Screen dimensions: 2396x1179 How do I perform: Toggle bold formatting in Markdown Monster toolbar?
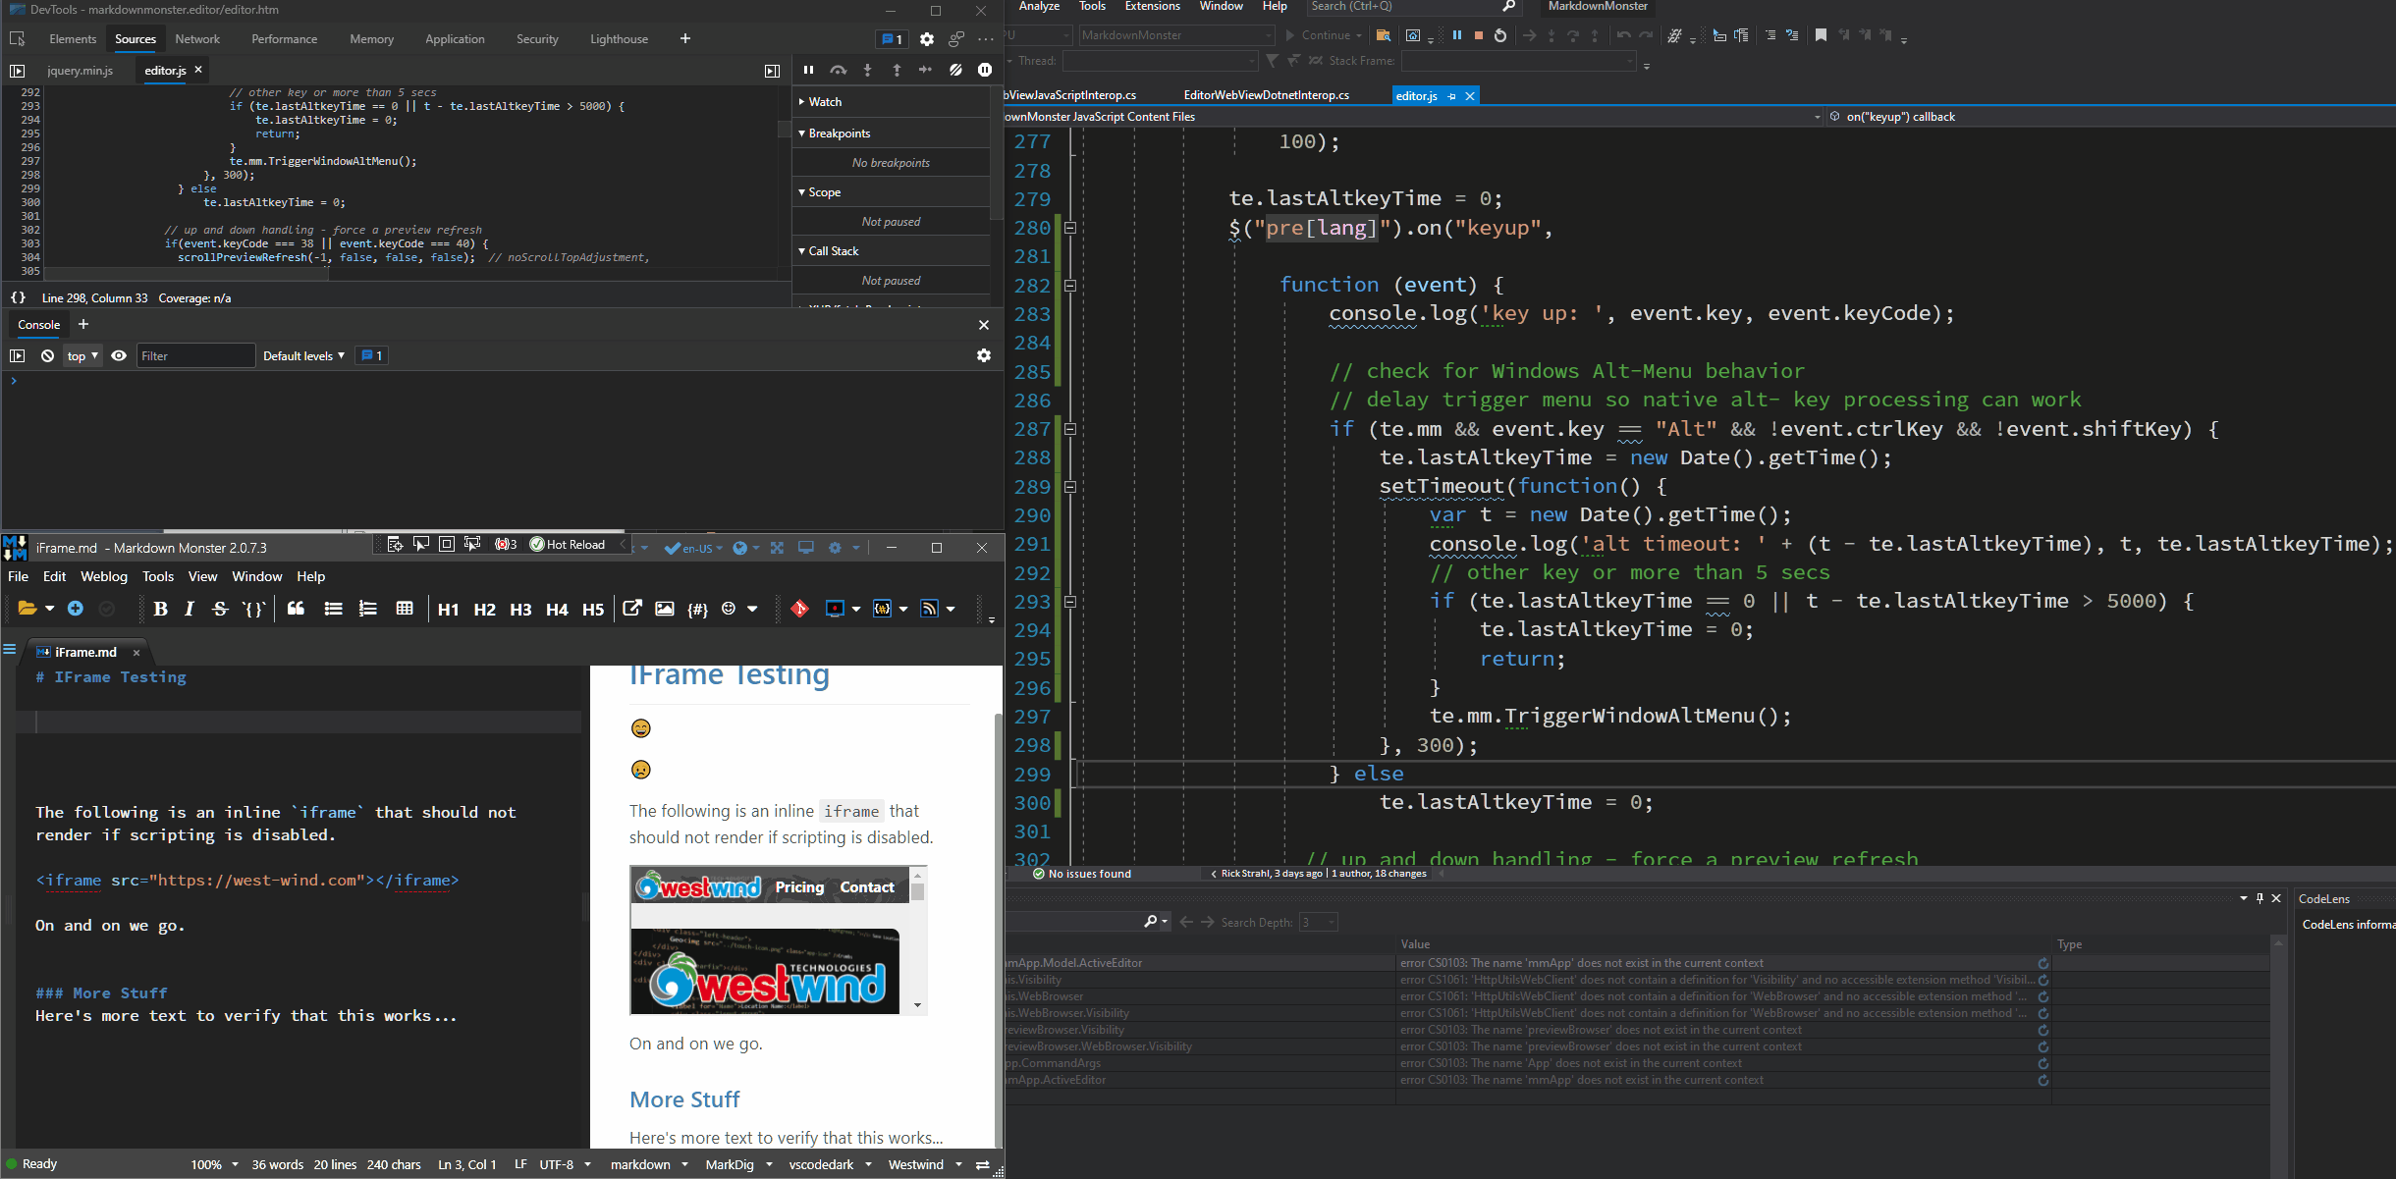(x=162, y=609)
